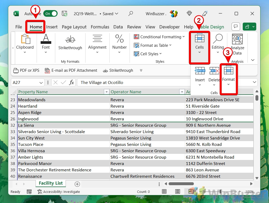Open the Formulas tab
The width and height of the screenshot is (269, 203).
click(100, 27)
